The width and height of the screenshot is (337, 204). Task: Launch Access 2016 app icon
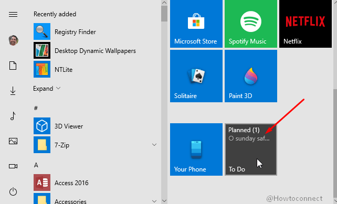point(42,182)
